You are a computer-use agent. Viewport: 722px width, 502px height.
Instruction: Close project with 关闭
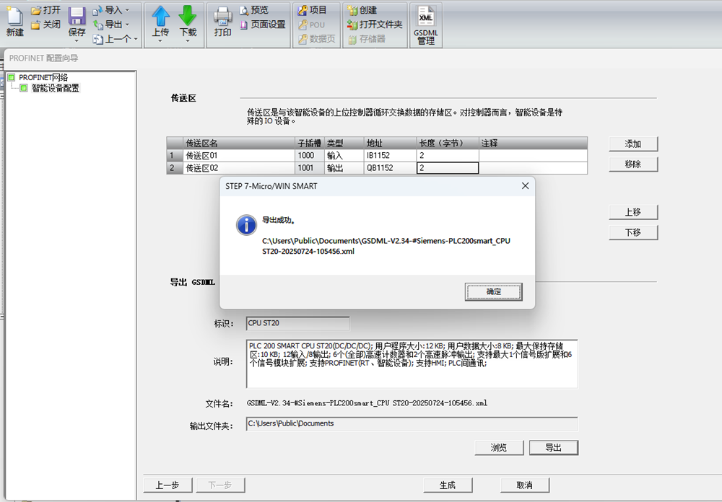[x=45, y=25]
